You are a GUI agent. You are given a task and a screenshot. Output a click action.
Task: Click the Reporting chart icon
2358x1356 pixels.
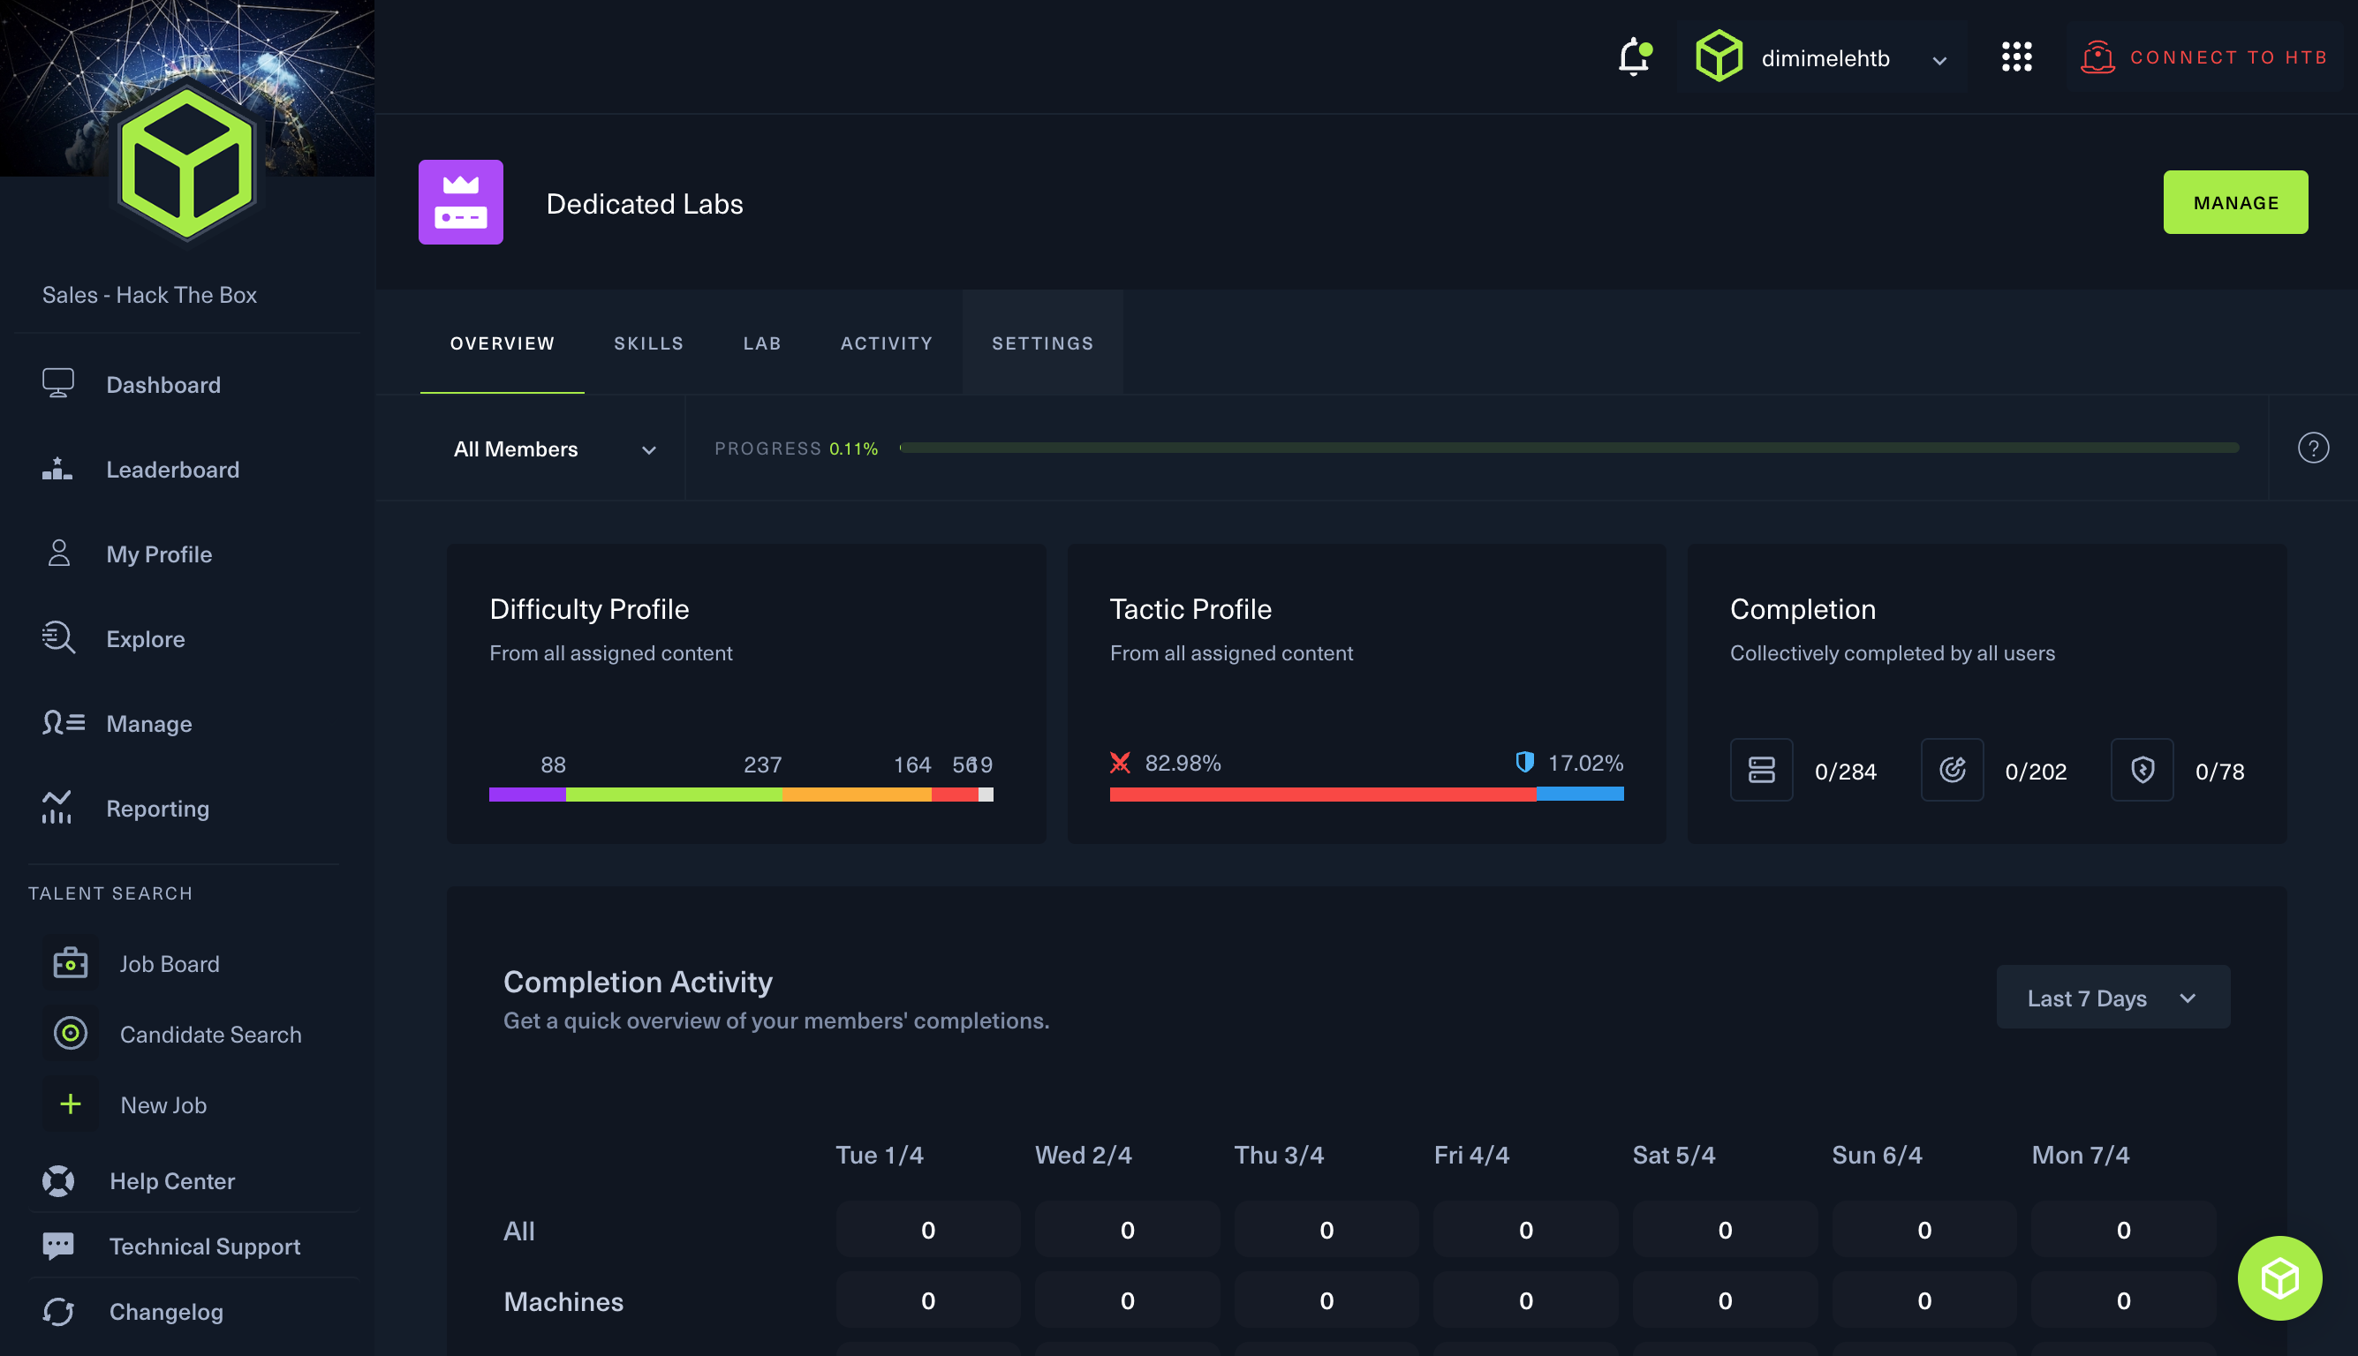tap(56, 808)
